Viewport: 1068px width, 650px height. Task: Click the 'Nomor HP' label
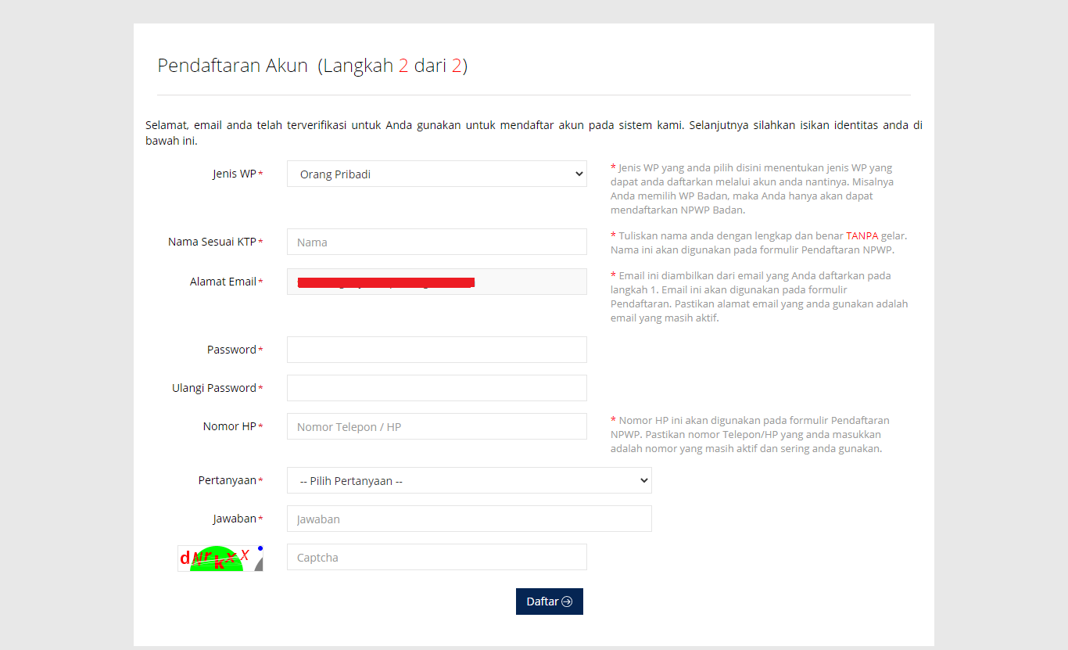tap(229, 426)
